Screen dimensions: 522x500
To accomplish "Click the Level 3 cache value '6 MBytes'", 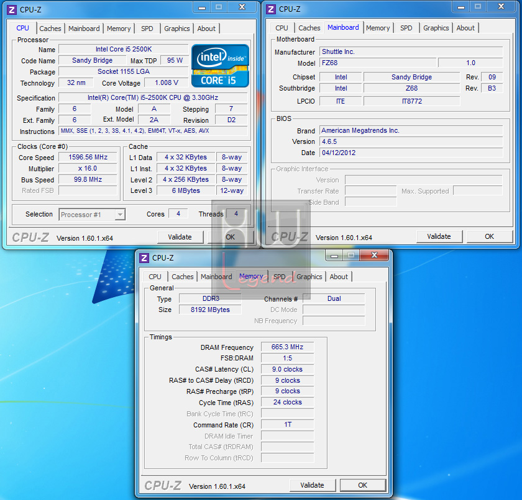I will pos(186,190).
